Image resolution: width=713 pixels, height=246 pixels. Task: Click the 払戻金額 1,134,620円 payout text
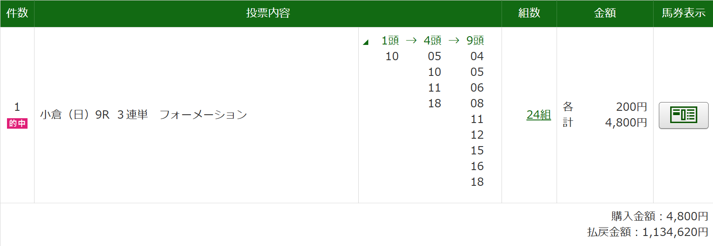[x=647, y=232]
